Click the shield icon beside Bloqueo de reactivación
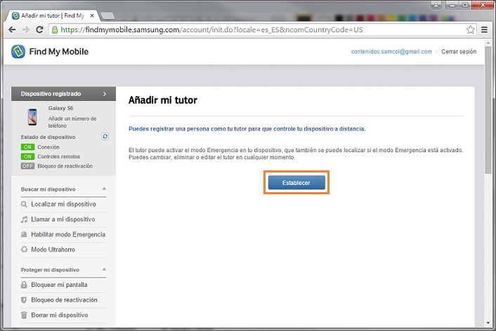 (24, 300)
